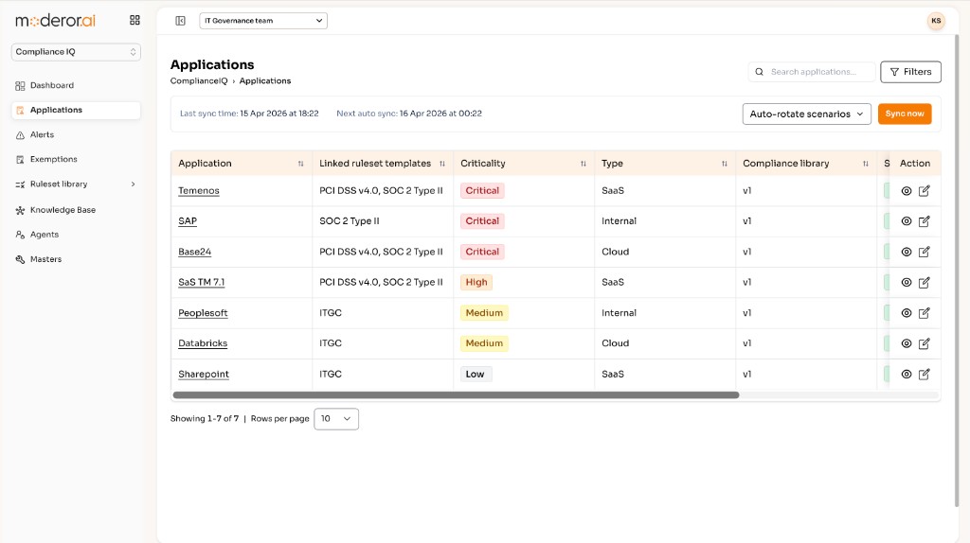
Task: Click the 'Cloud' type cell in Base24 row
Action: (616, 252)
